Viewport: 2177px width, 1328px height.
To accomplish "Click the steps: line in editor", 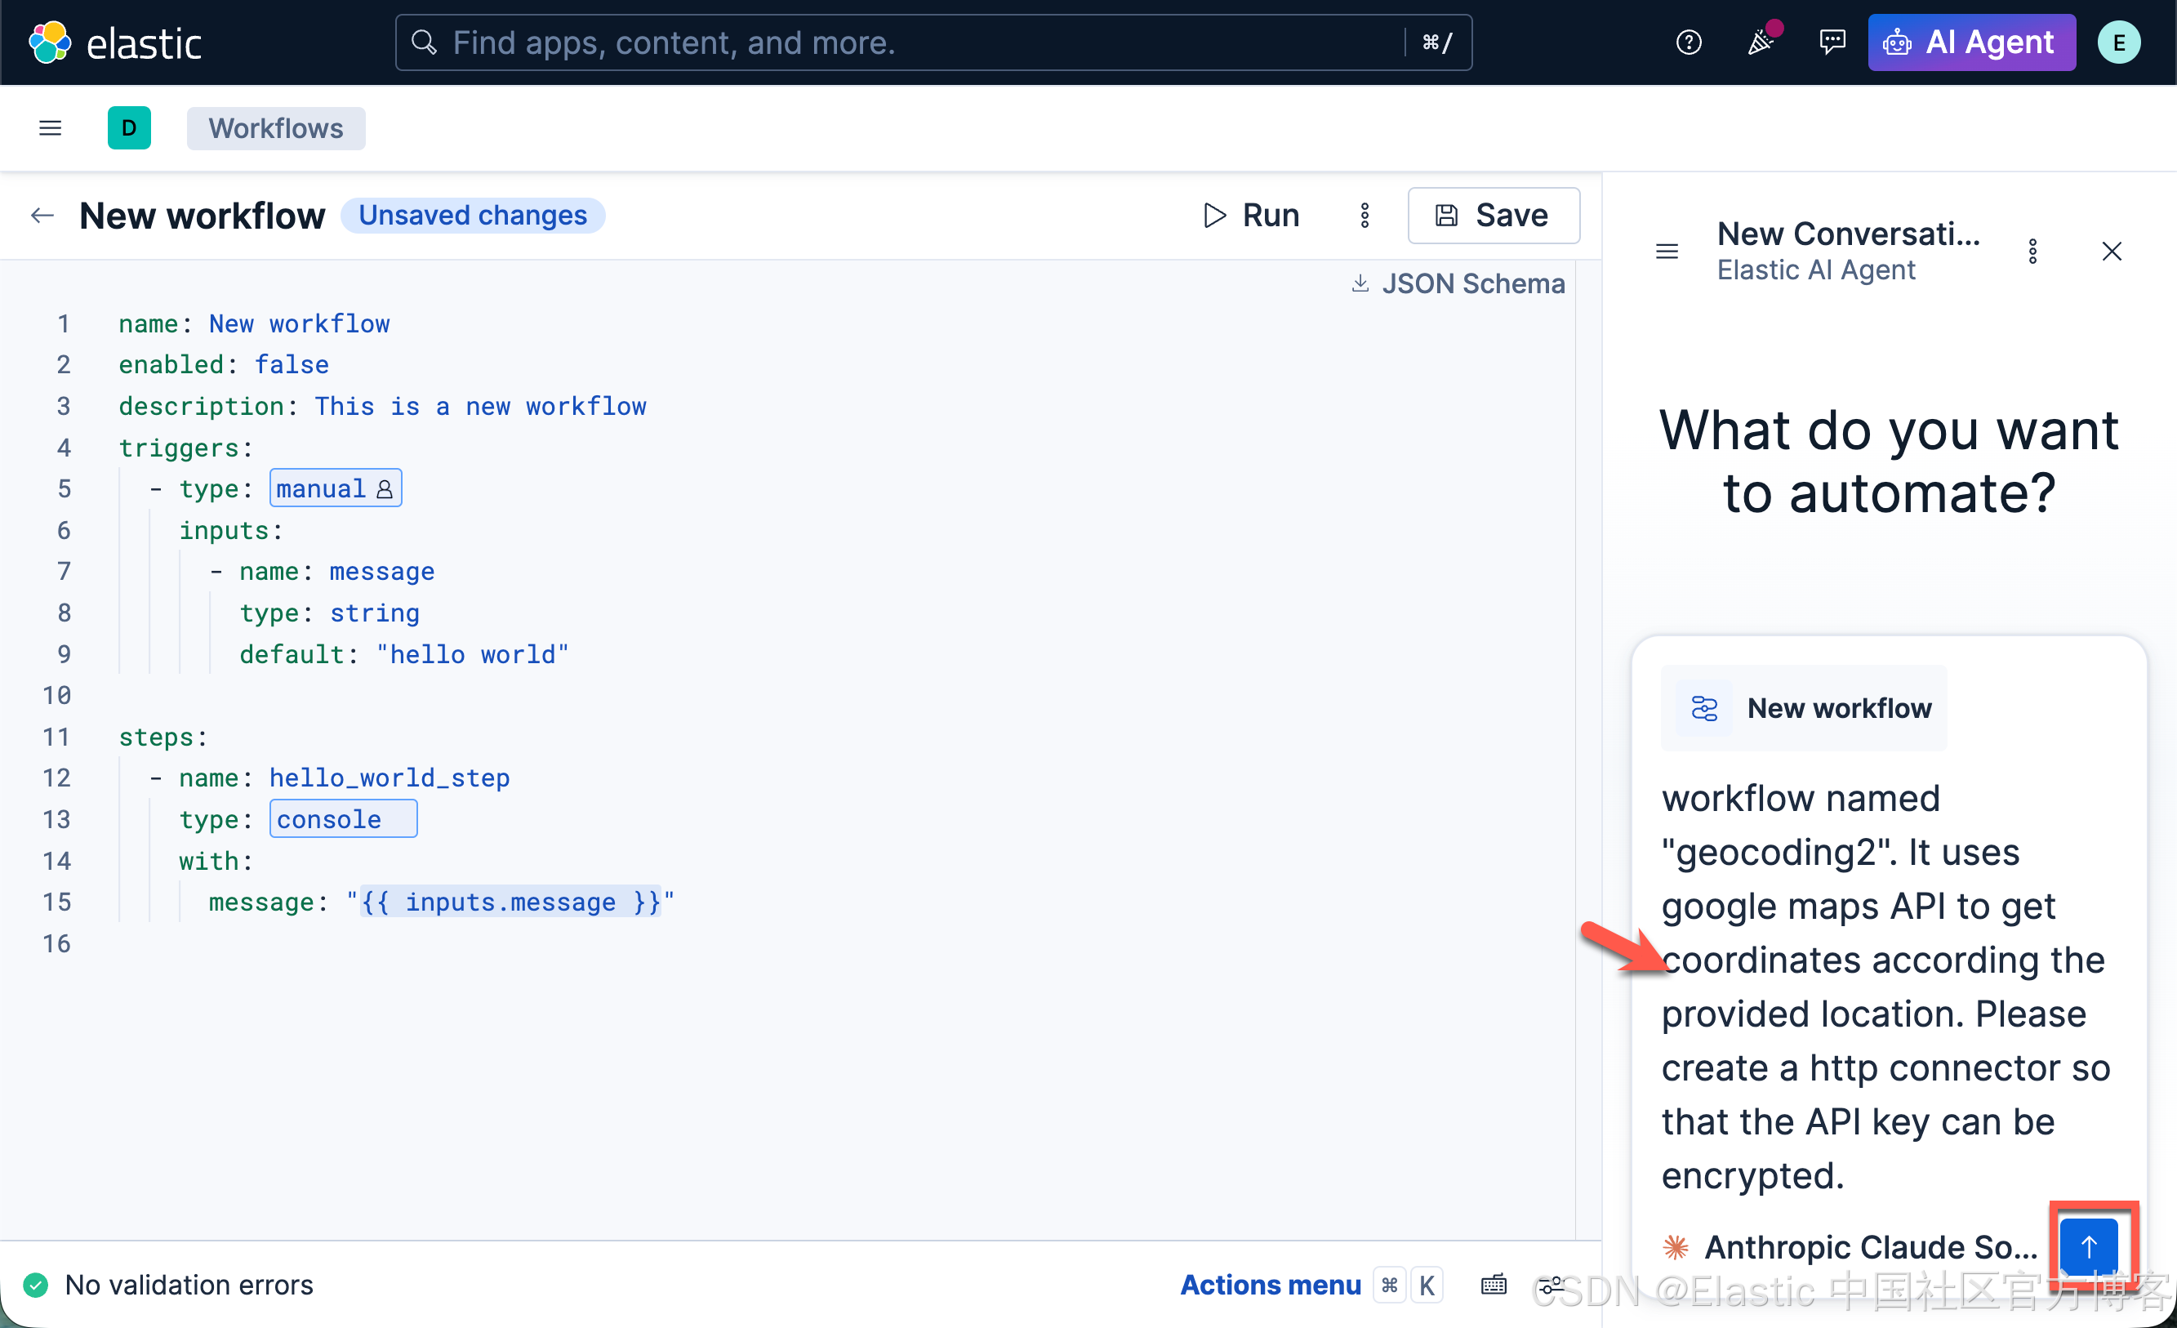I will click(162, 737).
